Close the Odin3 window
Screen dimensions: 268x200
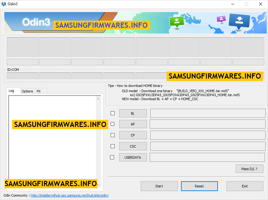(261, 4)
